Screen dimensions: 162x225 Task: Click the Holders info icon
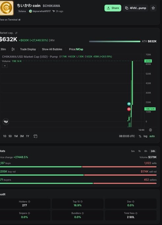click(29, 202)
